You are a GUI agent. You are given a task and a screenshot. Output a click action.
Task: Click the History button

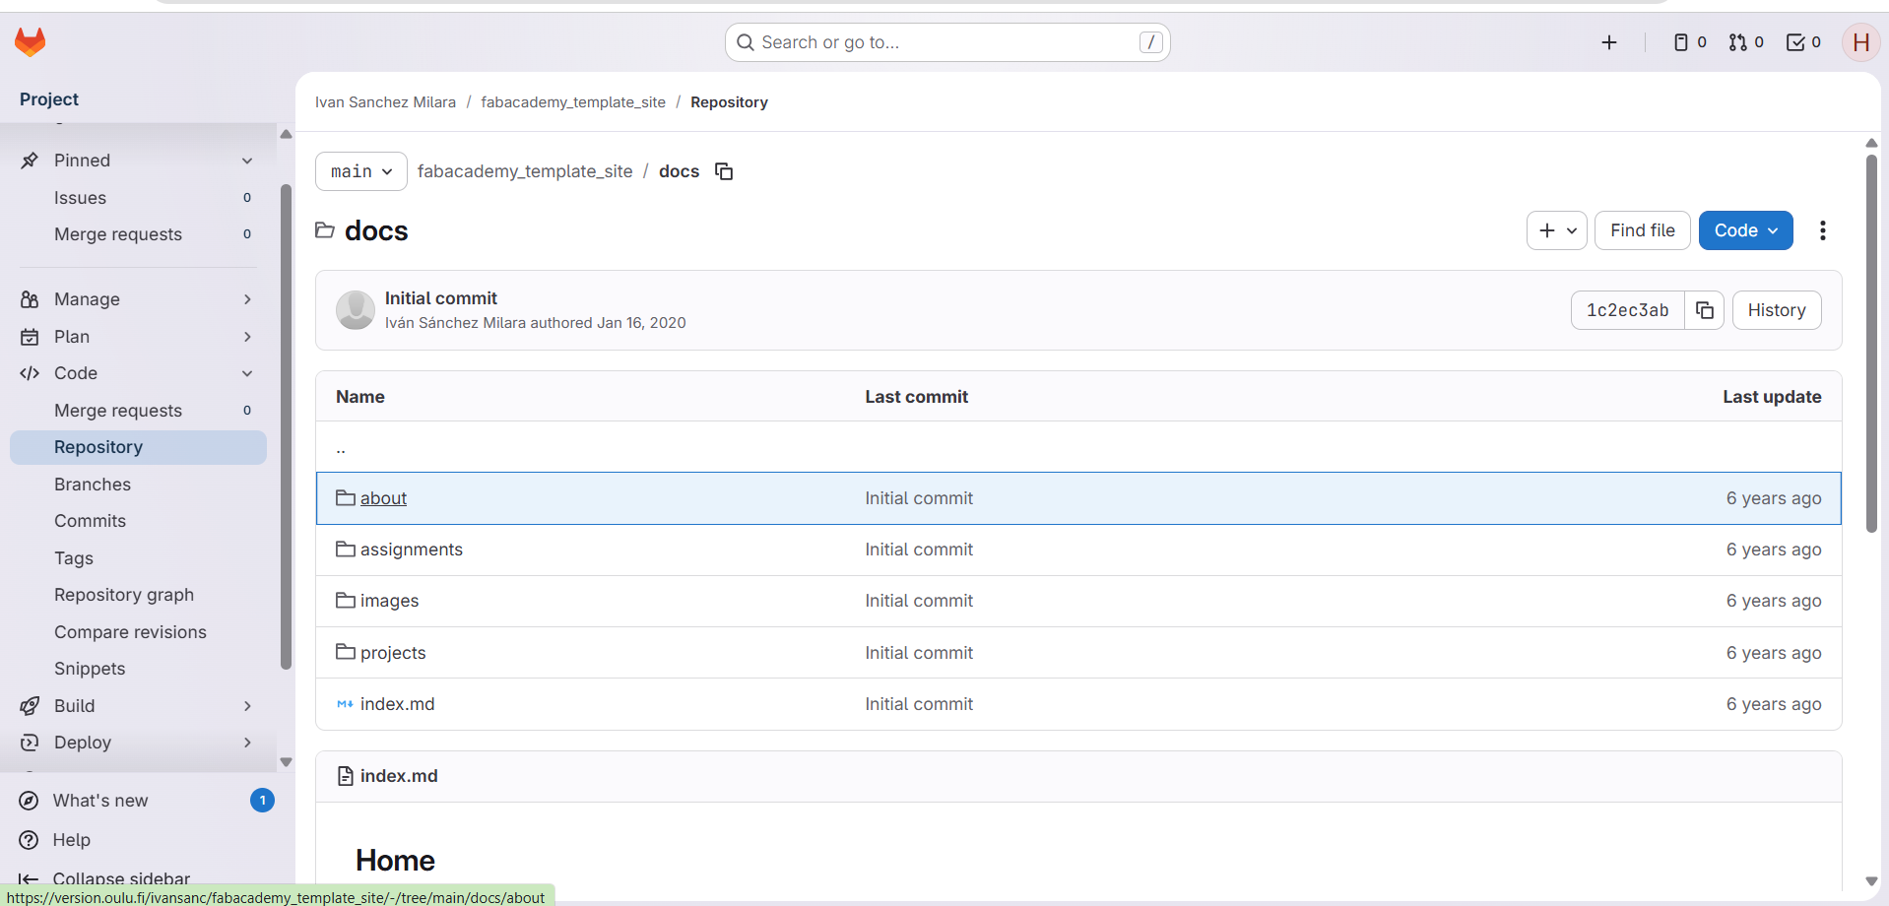[x=1776, y=310]
